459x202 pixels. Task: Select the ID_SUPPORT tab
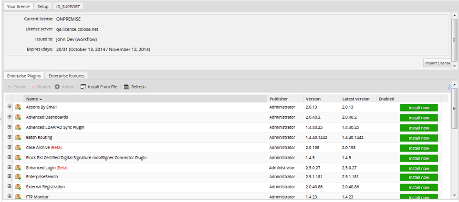pyautogui.click(x=67, y=7)
